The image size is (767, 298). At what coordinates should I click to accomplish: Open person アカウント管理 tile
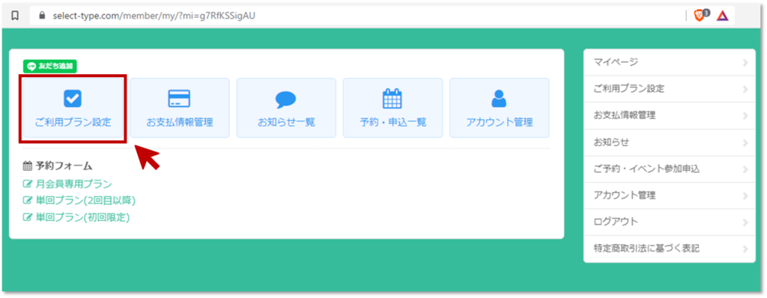pos(500,108)
